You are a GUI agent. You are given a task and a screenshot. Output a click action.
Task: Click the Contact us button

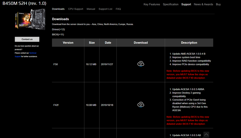(27, 39)
